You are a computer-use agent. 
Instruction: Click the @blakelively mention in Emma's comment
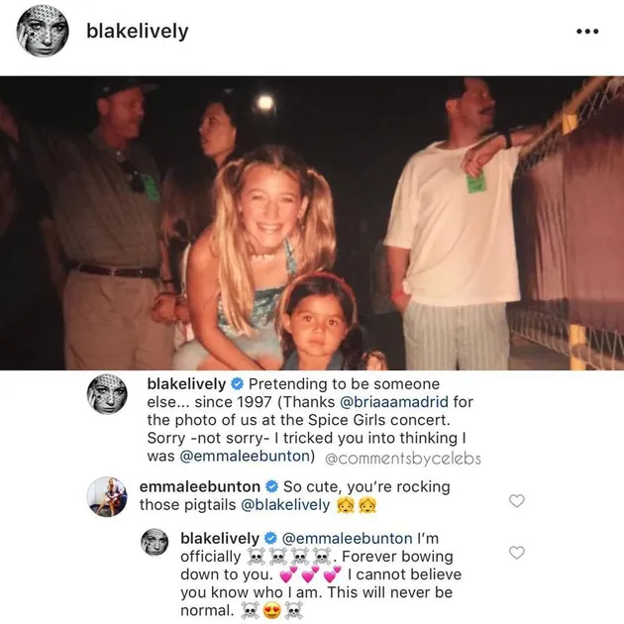tap(285, 504)
